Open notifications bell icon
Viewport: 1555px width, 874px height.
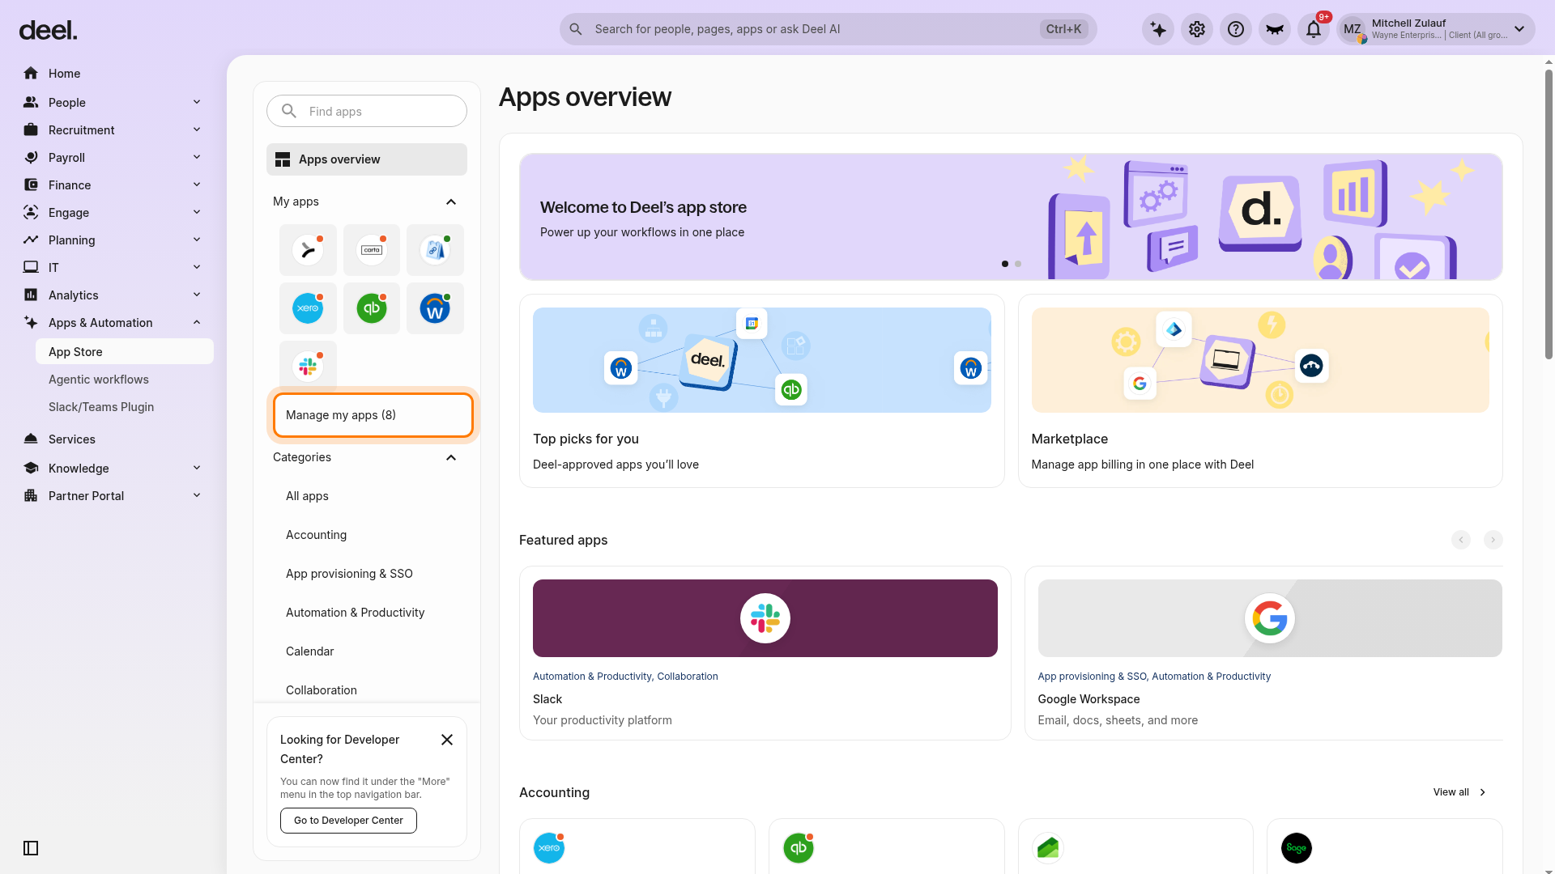coord(1314,29)
